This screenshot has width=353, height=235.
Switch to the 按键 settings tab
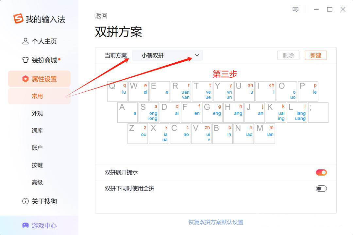click(37, 165)
